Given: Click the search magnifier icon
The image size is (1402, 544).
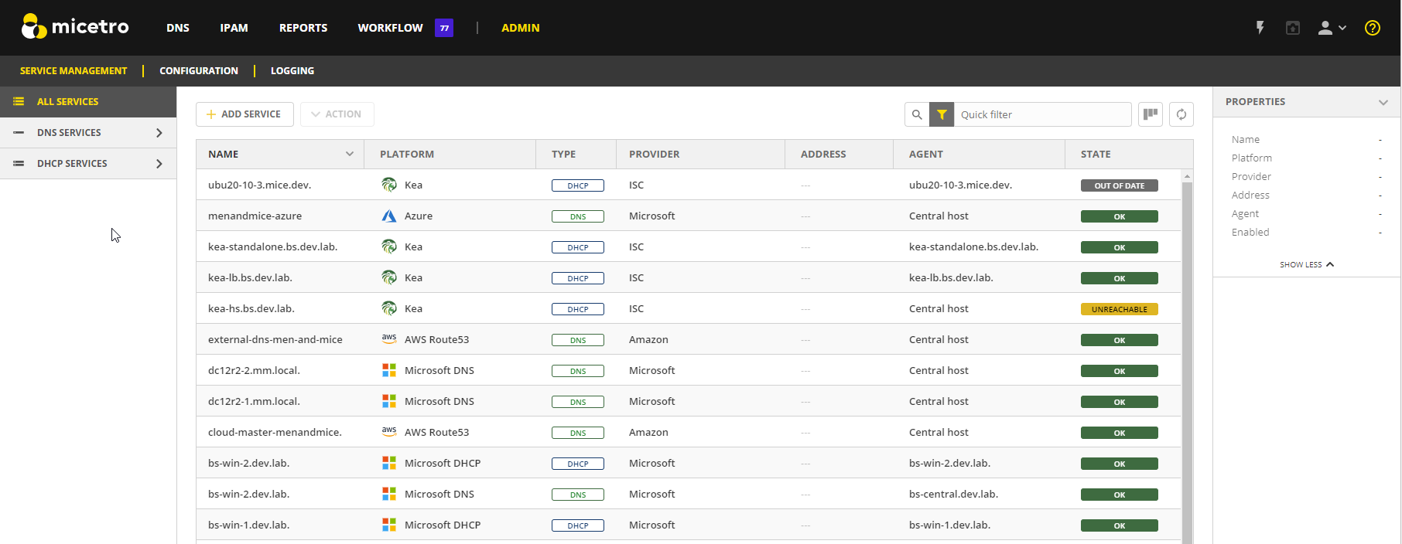Looking at the screenshot, I should tap(917, 114).
